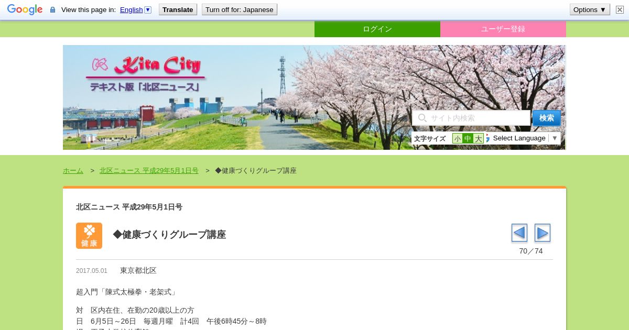This screenshot has width=629, height=330.
Task: Set text size to 小
Action: coord(458,138)
